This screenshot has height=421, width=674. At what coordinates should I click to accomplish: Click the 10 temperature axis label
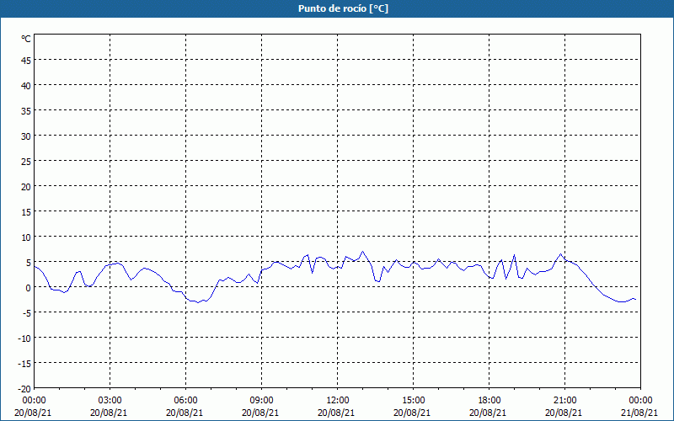pyautogui.click(x=26, y=237)
